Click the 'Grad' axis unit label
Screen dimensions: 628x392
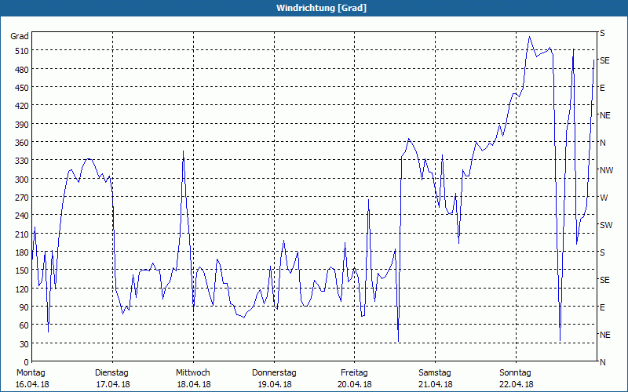(x=20, y=36)
